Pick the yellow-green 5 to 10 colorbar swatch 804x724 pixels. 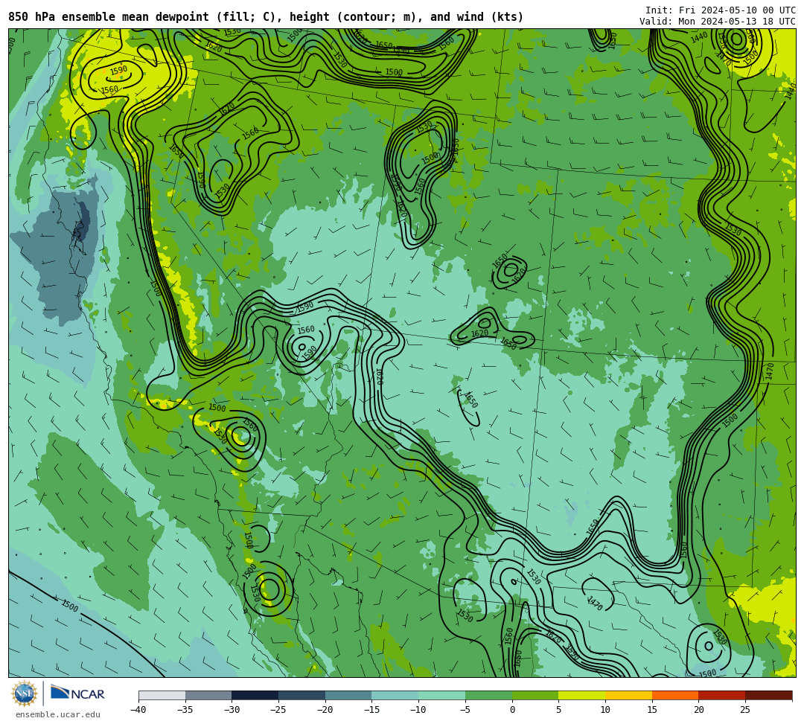[x=581, y=695]
